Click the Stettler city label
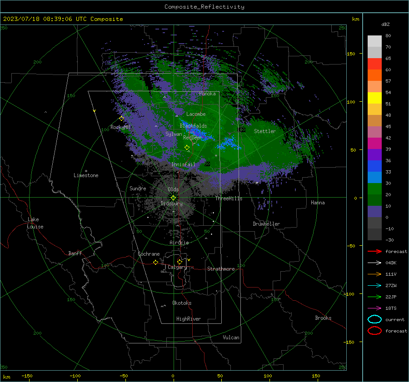The height and width of the screenshot is (382, 409). coord(265,131)
